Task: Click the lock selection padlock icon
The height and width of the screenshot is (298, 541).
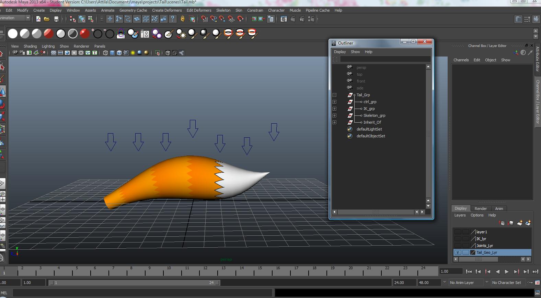Action: 183,19
